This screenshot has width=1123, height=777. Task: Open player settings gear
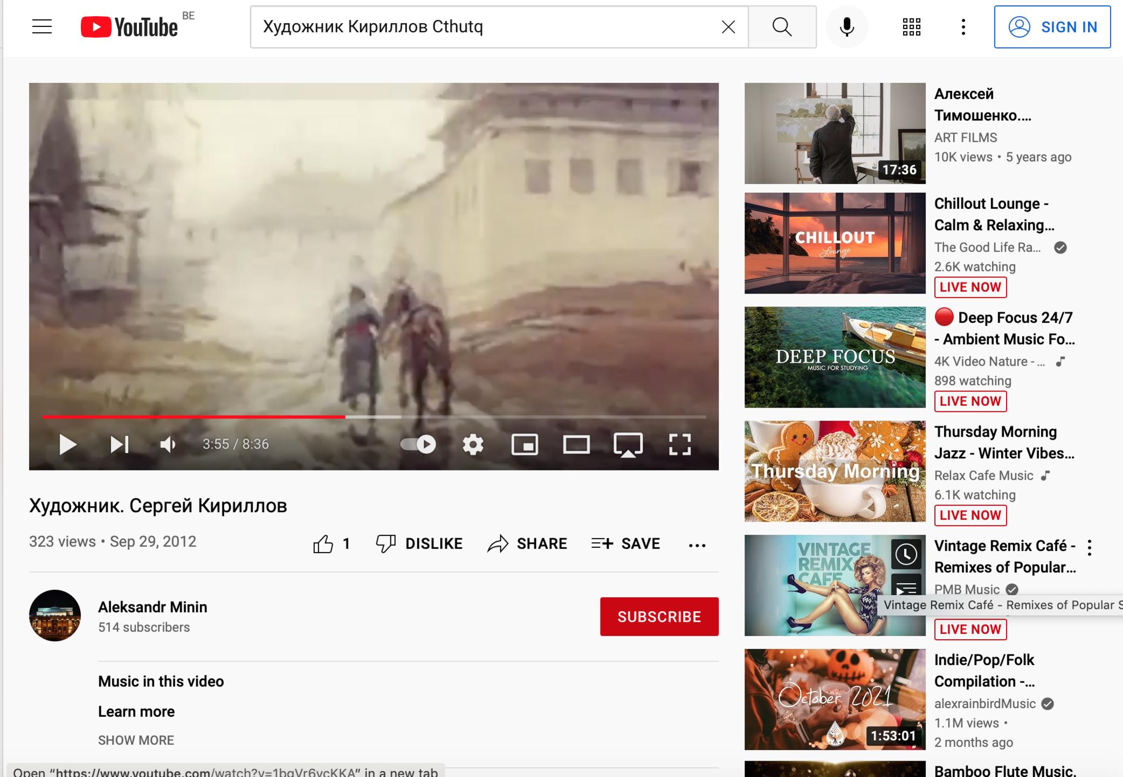pos(473,445)
